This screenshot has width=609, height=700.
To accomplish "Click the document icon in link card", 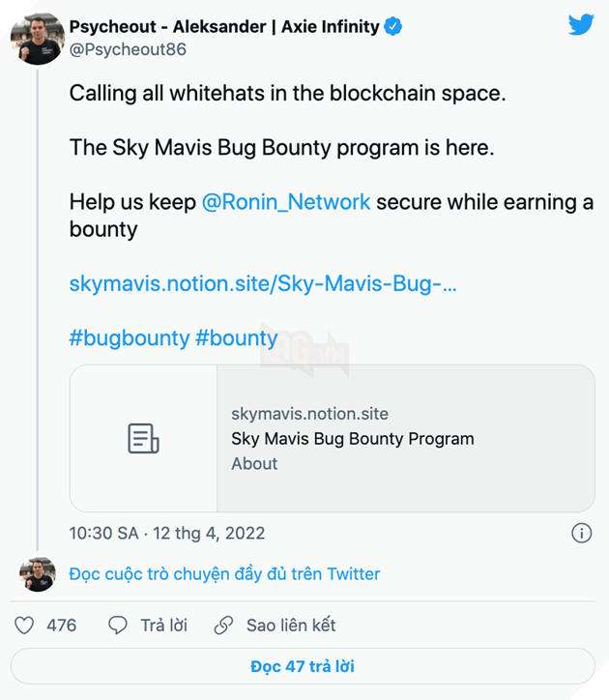I will (x=143, y=438).
